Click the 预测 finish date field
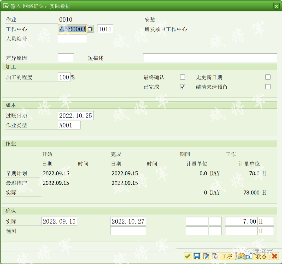The image size is (282, 264). coord(128,231)
